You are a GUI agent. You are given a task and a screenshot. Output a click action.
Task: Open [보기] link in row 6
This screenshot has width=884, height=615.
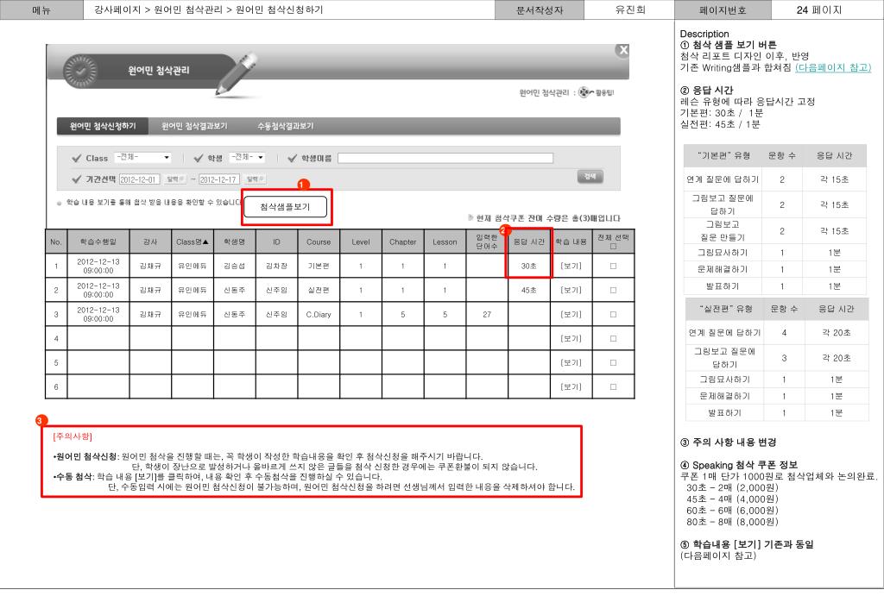571,387
